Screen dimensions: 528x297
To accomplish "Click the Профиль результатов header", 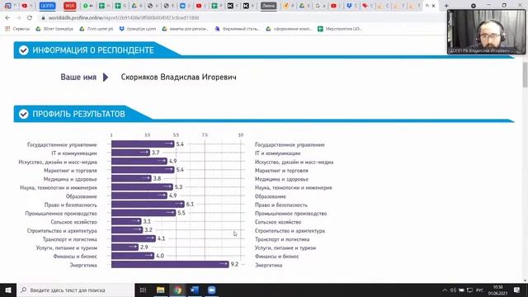I will (x=79, y=114).
